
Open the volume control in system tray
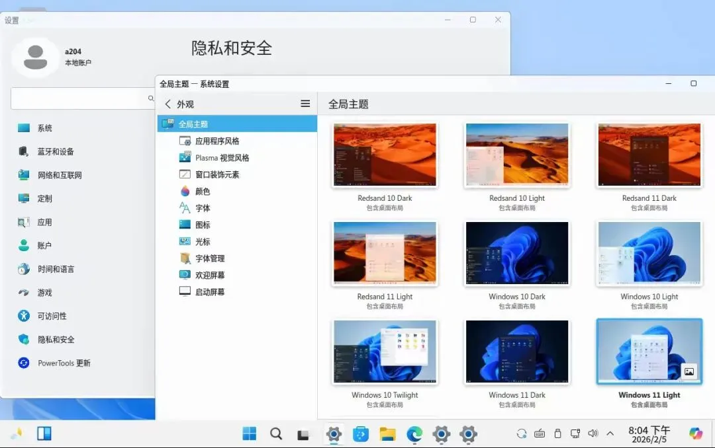(593, 433)
